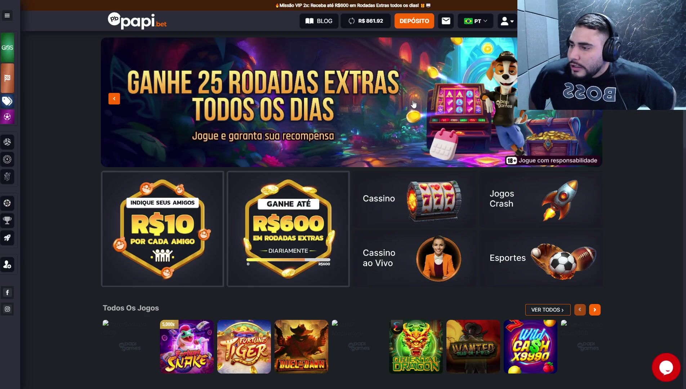Open the hamburger menu icon
The width and height of the screenshot is (686, 389).
(7, 15)
